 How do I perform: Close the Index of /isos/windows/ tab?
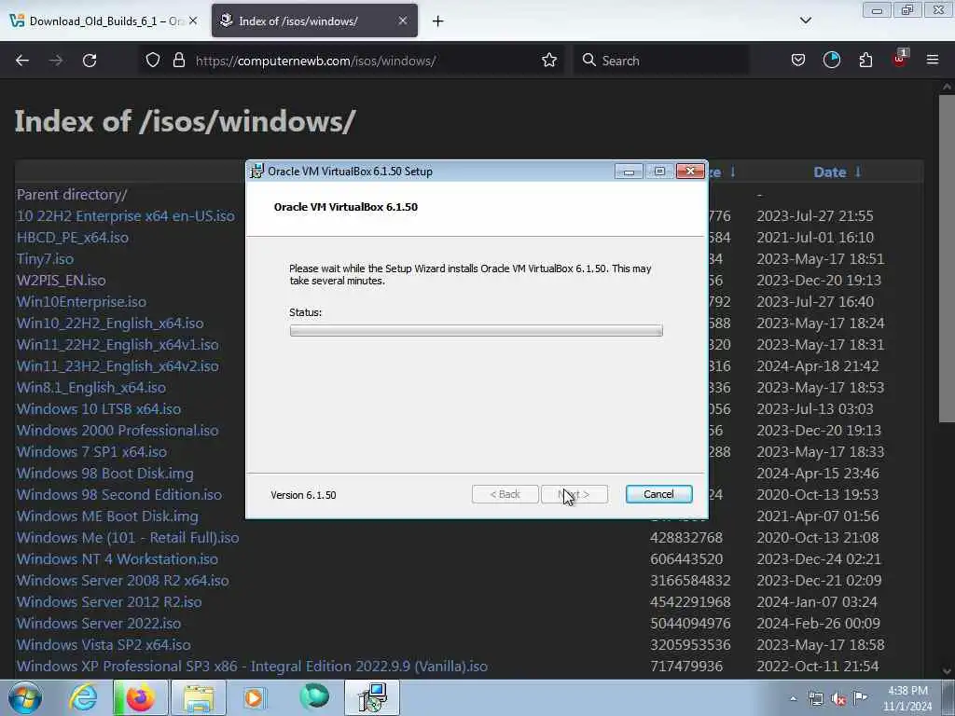(x=403, y=21)
